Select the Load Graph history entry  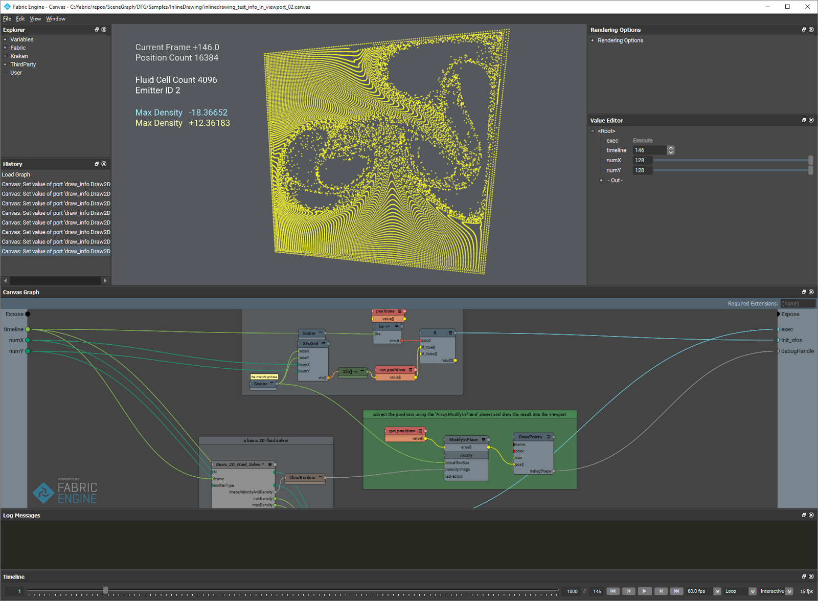(x=16, y=174)
